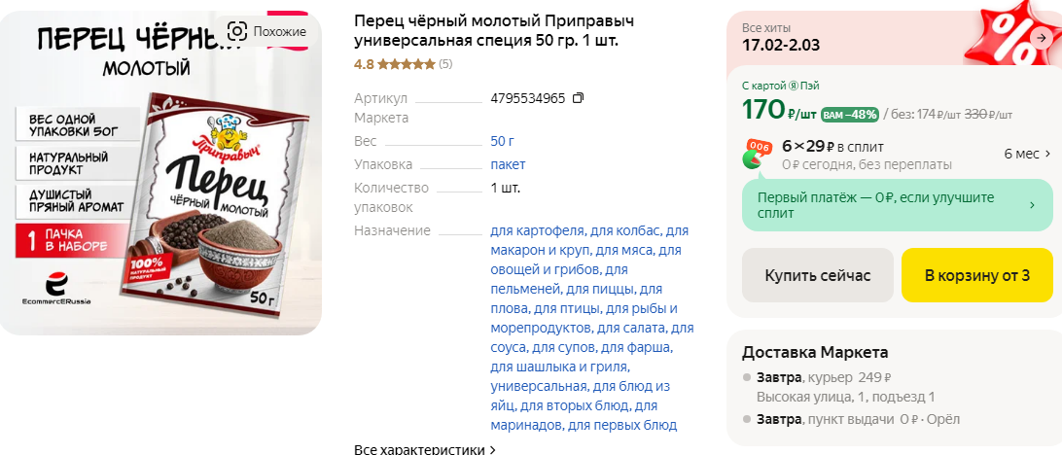This screenshot has height=455, width=1062.
Task: Expand the Первый платёж banner chevron
Action: pos(1032,205)
